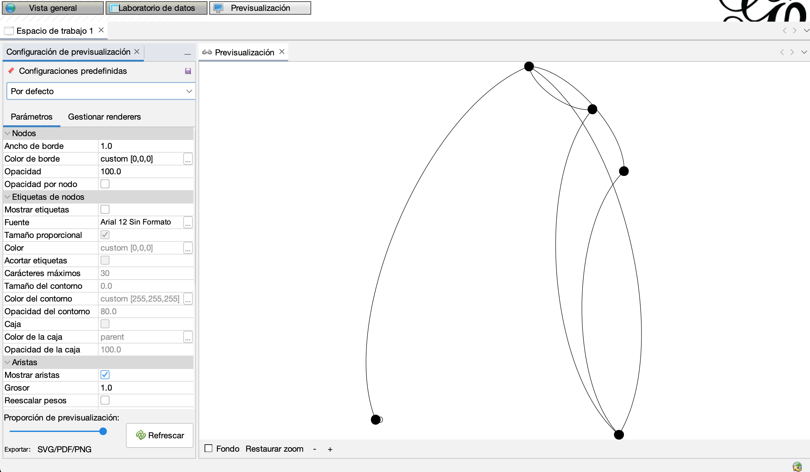Click the globe icon on Vista general
810x472 pixels.
[10, 8]
